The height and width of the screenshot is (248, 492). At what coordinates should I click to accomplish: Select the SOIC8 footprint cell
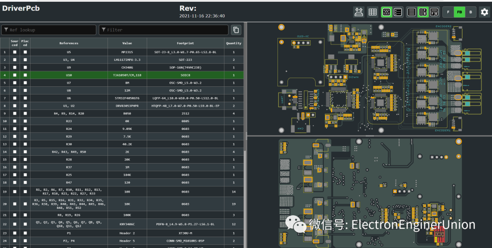[185, 75]
